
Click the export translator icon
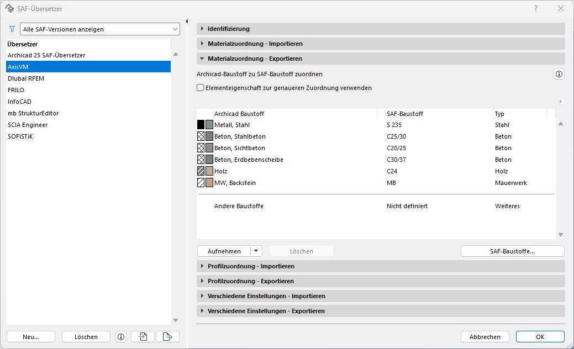(167, 336)
